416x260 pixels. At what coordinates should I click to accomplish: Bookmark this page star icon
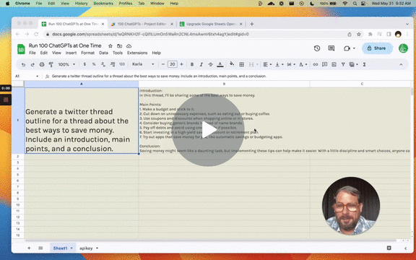[x=359, y=34]
